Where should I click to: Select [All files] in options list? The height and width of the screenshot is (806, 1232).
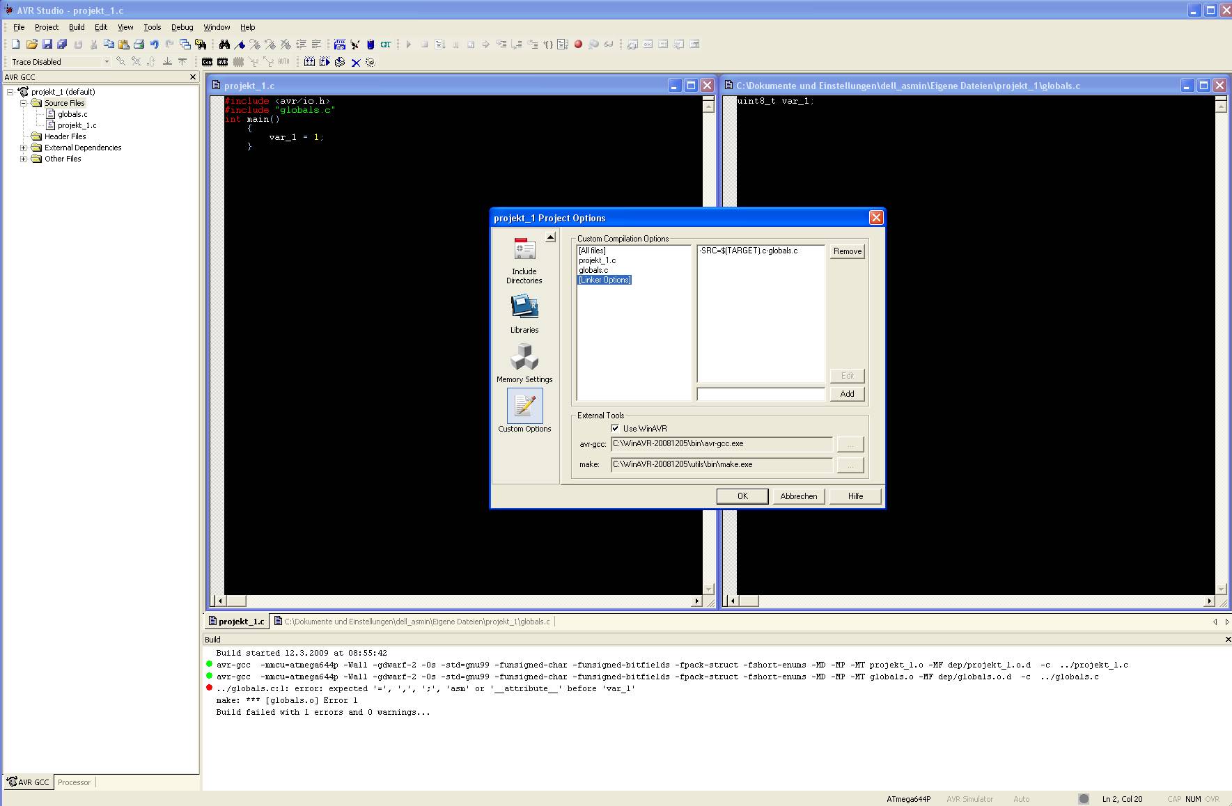click(x=592, y=251)
